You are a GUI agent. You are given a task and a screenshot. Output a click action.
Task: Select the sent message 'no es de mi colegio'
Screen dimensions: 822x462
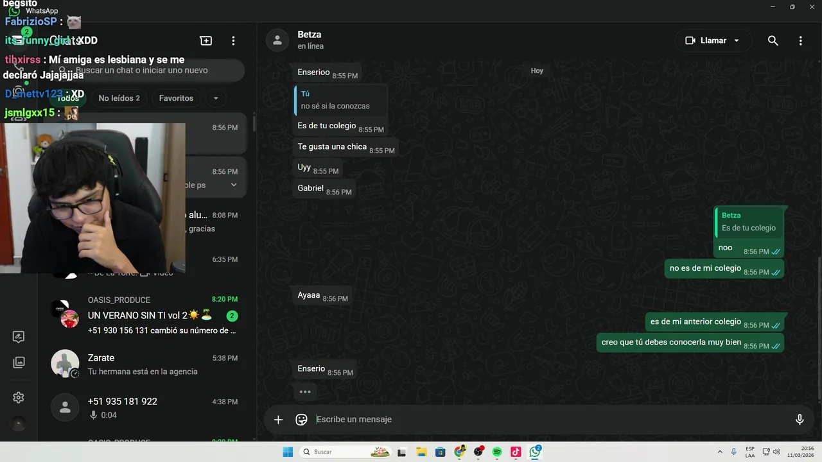pos(724,269)
